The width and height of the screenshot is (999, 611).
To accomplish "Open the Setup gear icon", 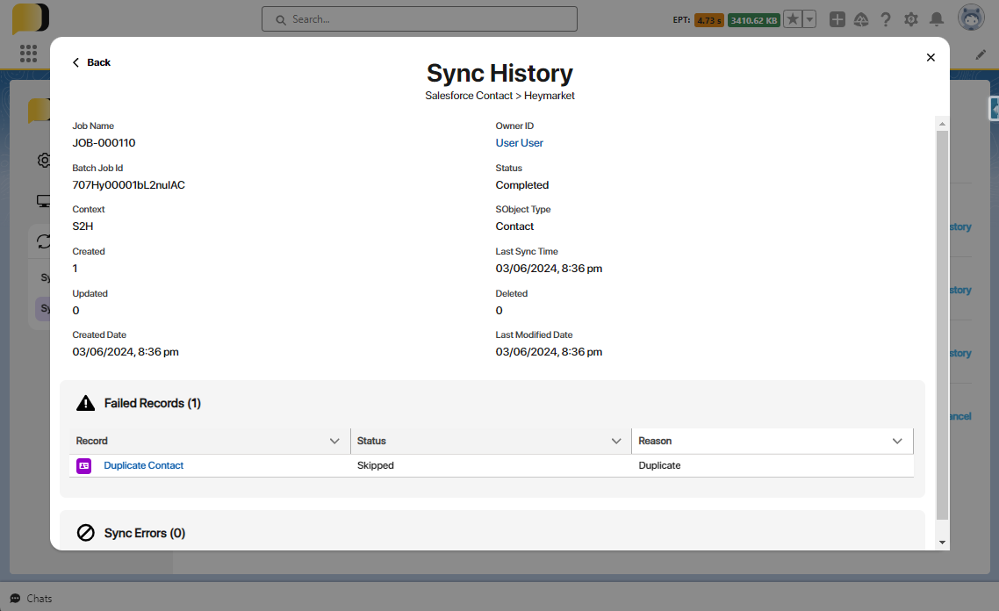I will pyautogui.click(x=911, y=19).
